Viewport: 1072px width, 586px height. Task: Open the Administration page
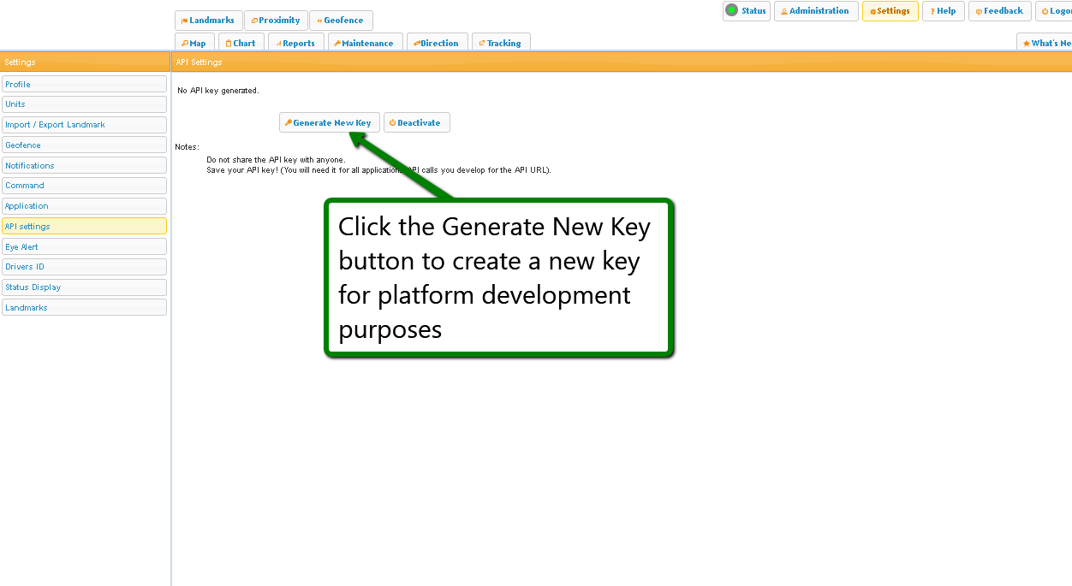(816, 11)
